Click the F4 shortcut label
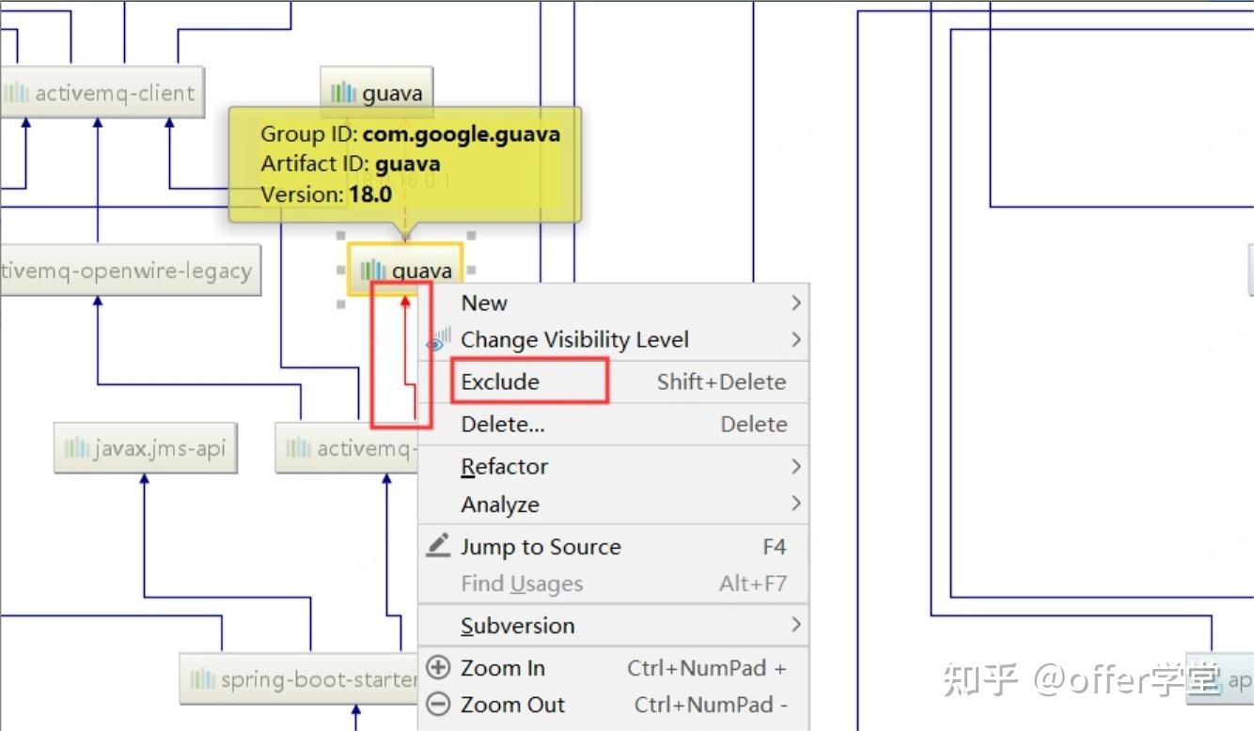Viewport: 1254px width, 731px height. click(774, 547)
